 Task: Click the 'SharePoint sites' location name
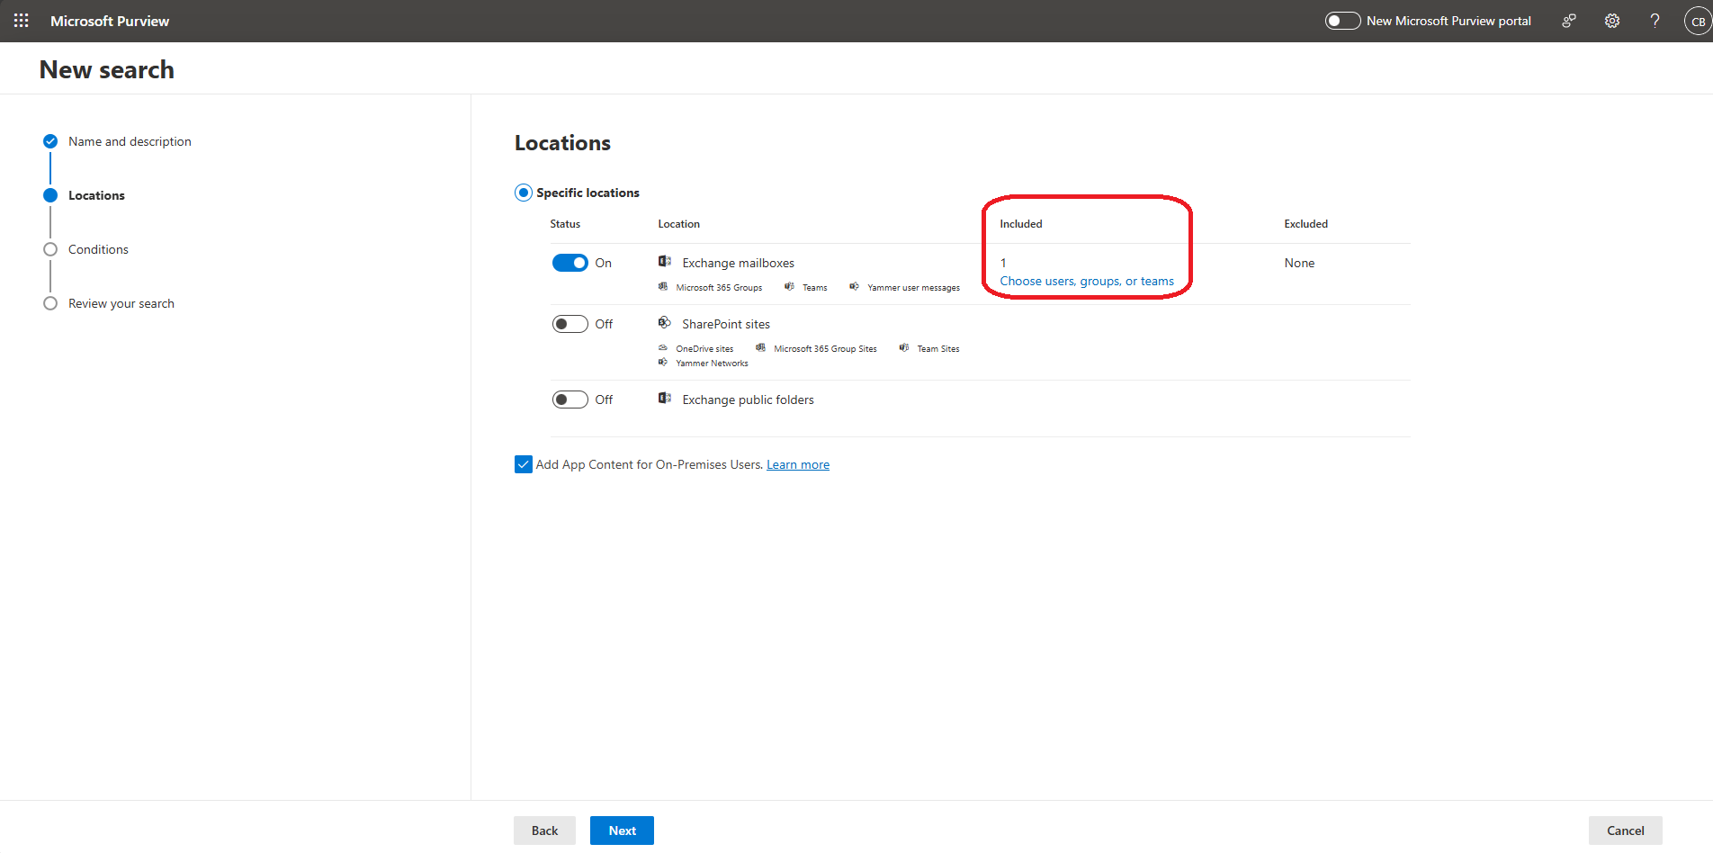coord(726,324)
